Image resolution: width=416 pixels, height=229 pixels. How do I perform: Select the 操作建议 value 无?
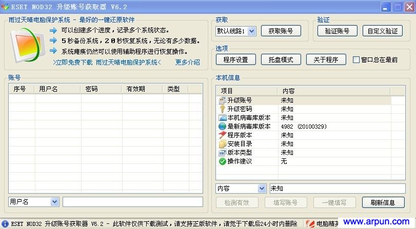[x=284, y=161]
